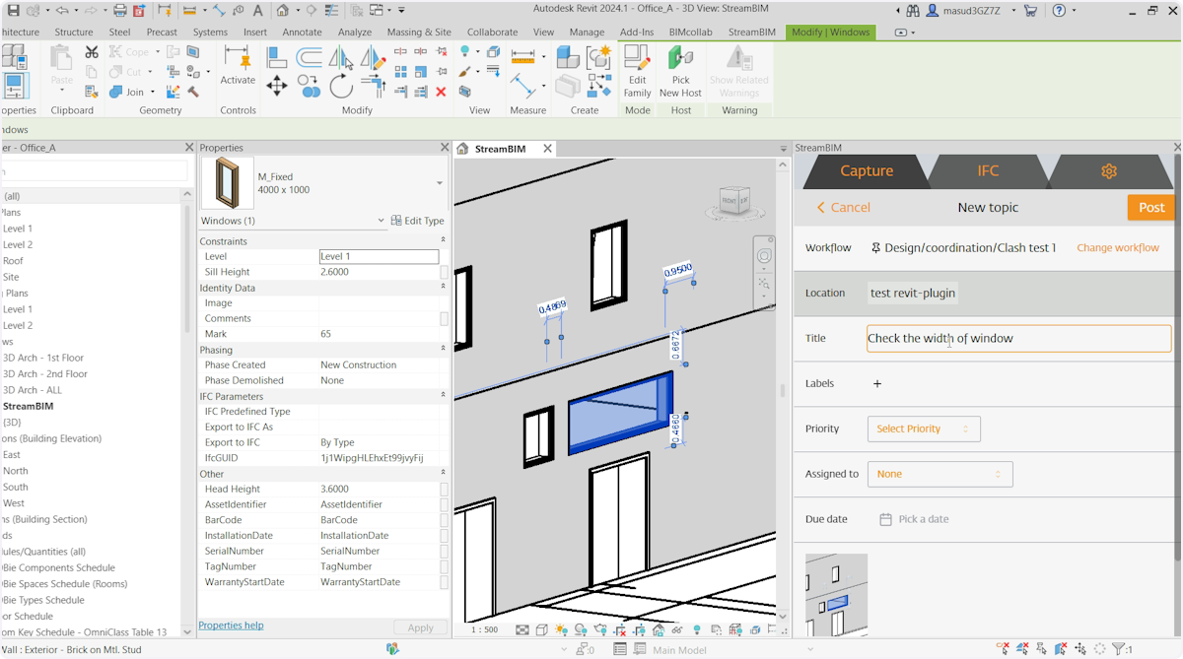
Task: Click the Activate controls tool
Action: [238, 65]
